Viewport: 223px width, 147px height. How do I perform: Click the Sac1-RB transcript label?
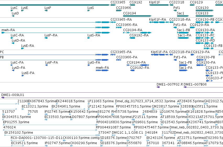click(x=183, y=30)
